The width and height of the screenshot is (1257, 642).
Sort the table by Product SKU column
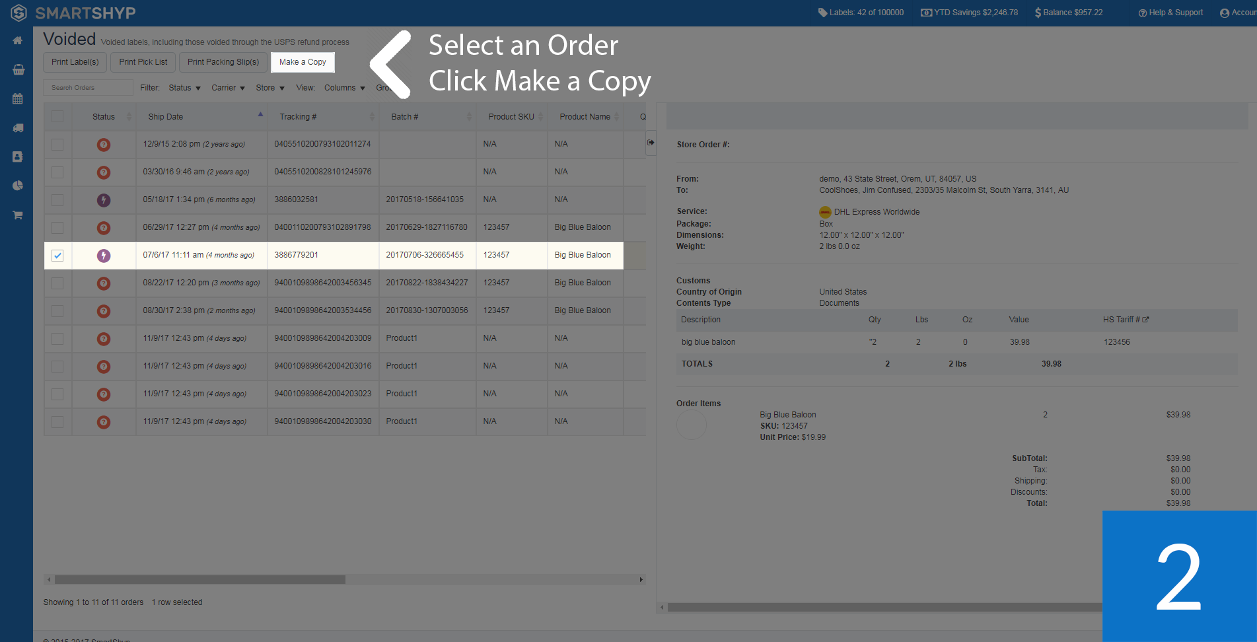coord(511,117)
